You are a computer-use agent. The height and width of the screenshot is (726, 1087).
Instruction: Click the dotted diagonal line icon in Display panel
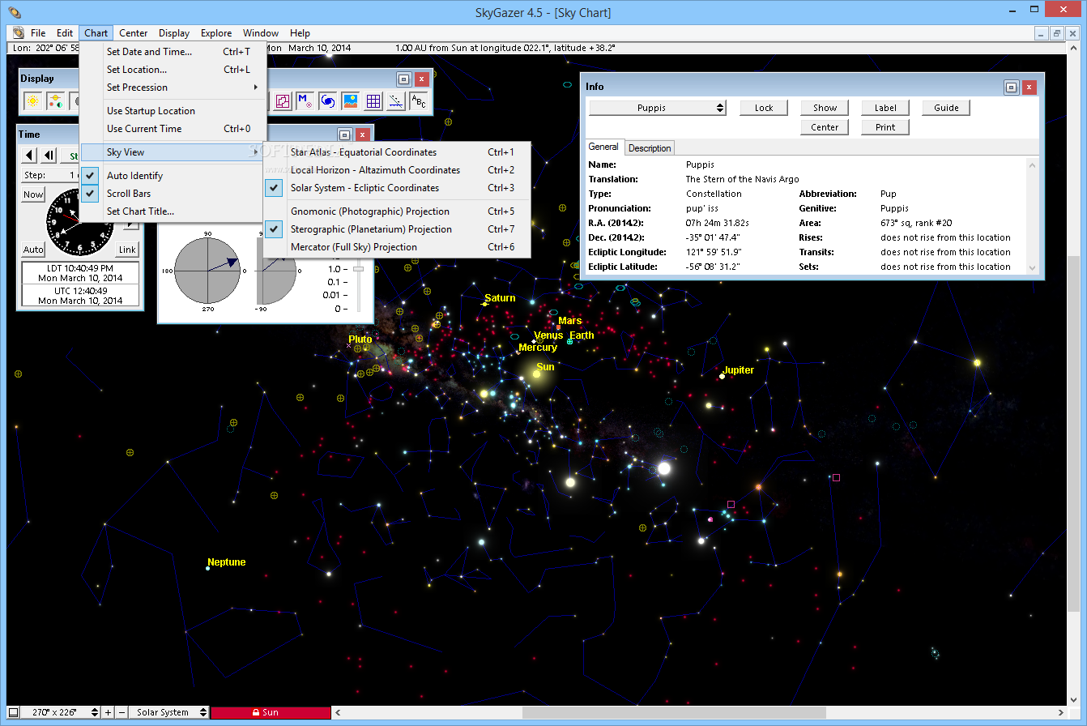(396, 101)
